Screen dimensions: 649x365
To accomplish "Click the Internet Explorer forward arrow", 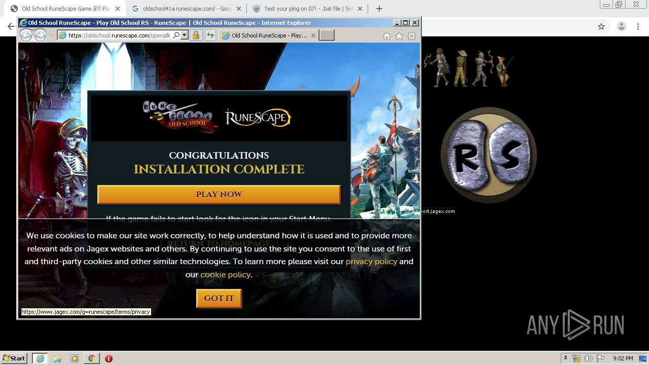I will click(x=40, y=35).
